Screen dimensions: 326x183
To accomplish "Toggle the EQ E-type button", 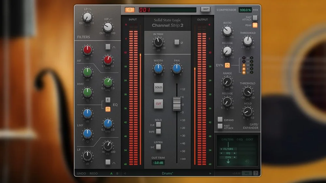I will pyautogui.click(x=108, y=100).
